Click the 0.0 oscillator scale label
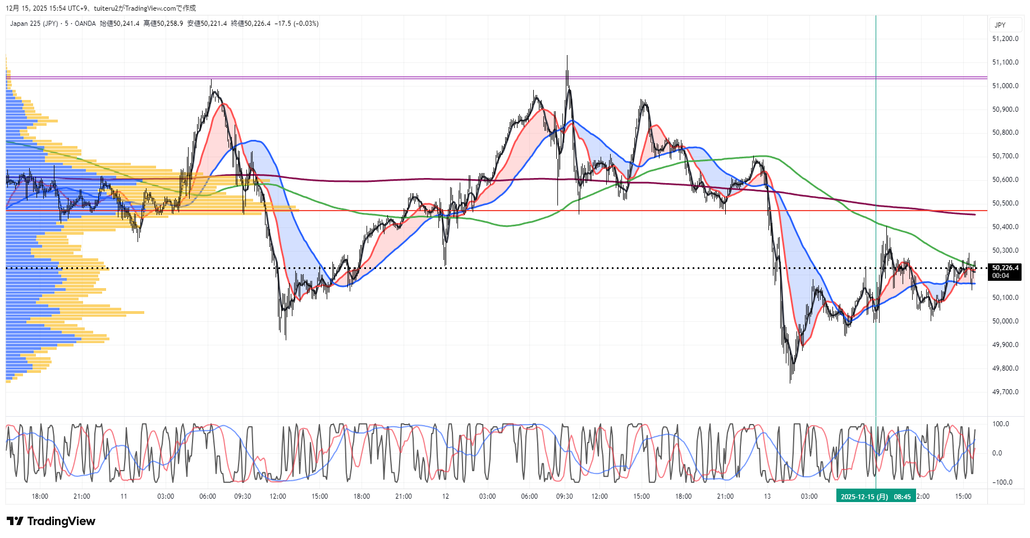This screenshot has width=1030, height=538. 997,453
